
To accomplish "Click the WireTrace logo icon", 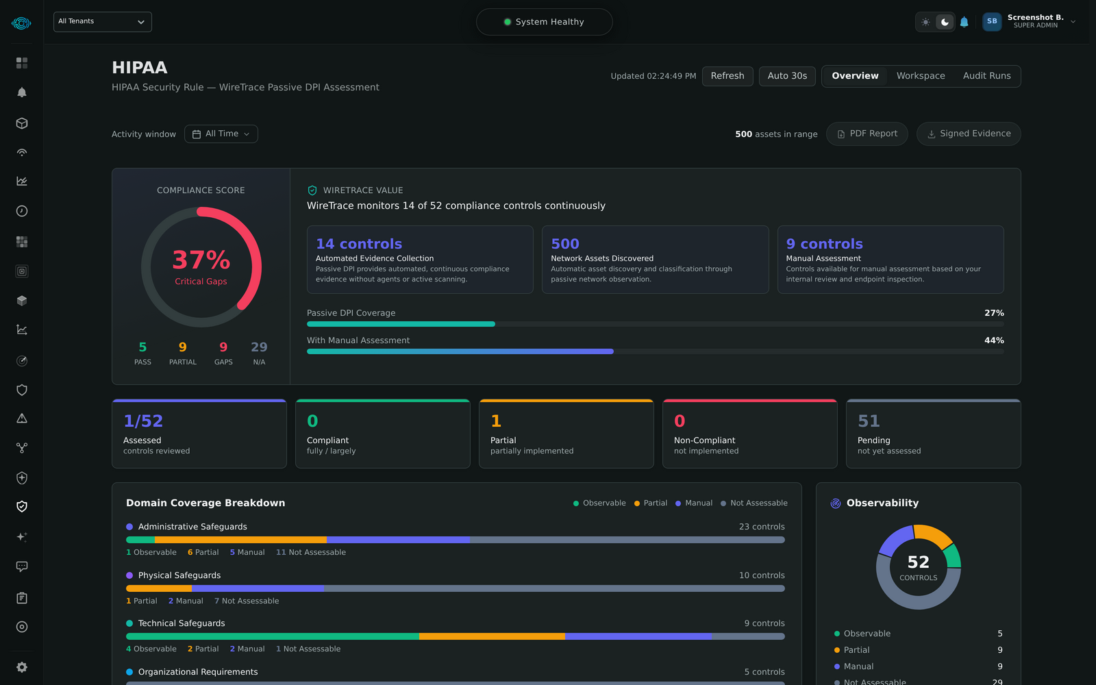I will tap(21, 23).
